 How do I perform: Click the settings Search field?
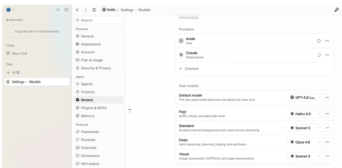(99, 20)
